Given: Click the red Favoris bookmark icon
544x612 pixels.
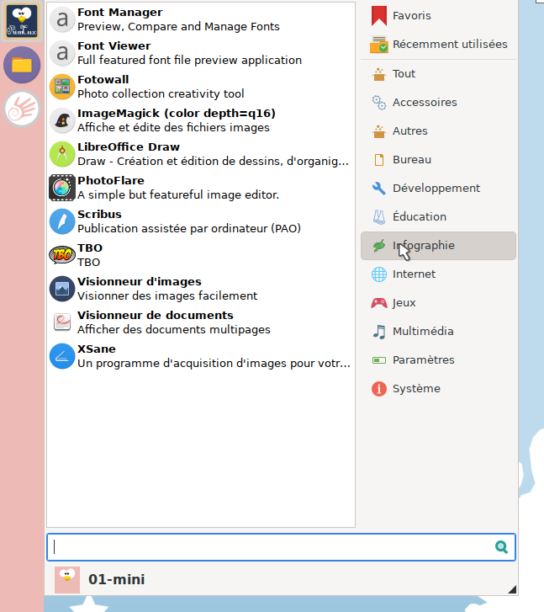Looking at the screenshot, I should pyautogui.click(x=378, y=16).
